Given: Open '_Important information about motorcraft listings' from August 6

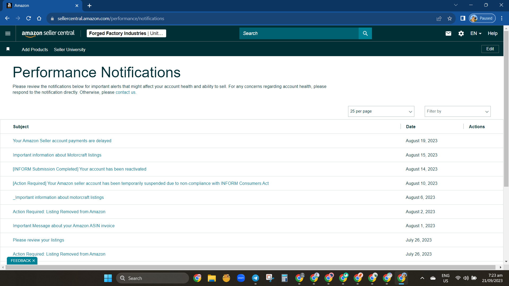Looking at the screenshot, I should point(58,197).
